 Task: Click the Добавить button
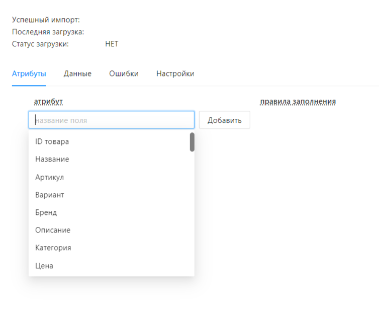pyautogui.click(x=224, y=120)
